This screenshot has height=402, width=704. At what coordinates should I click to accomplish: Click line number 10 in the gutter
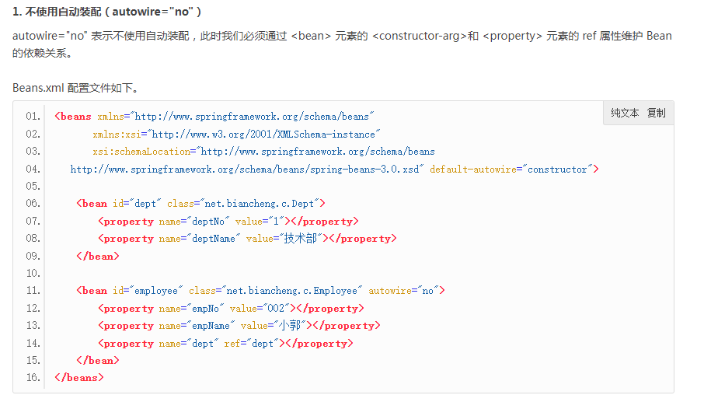click(33, 274)
